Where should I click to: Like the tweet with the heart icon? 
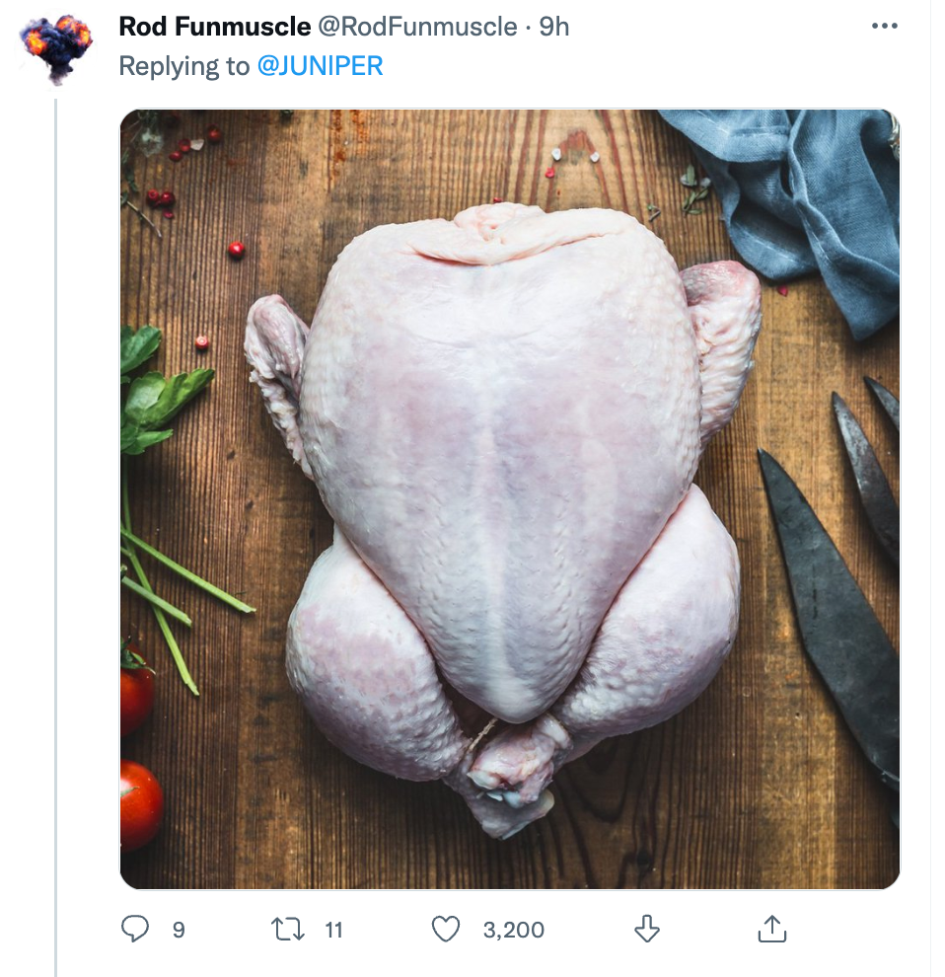(447, 929)
